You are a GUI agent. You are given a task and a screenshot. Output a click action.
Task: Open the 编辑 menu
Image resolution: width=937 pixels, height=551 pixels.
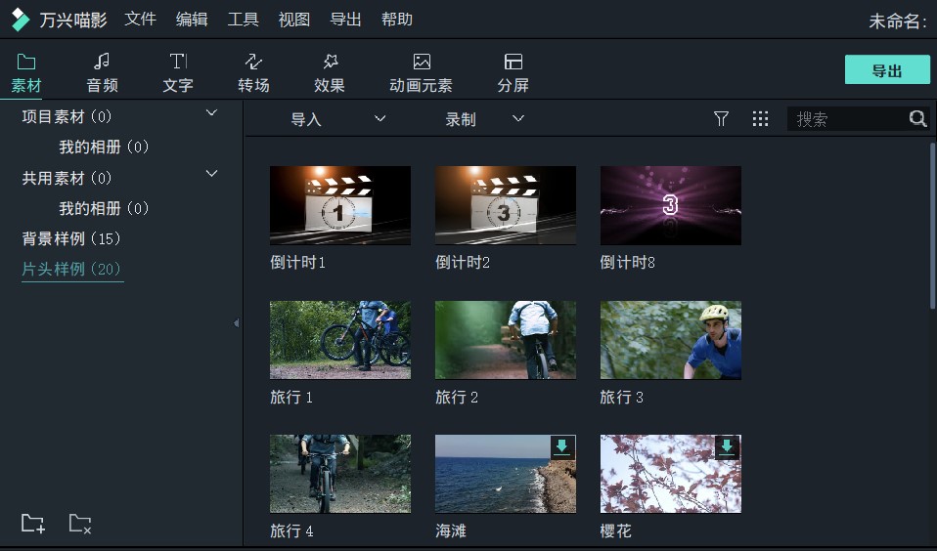(192, 20)
